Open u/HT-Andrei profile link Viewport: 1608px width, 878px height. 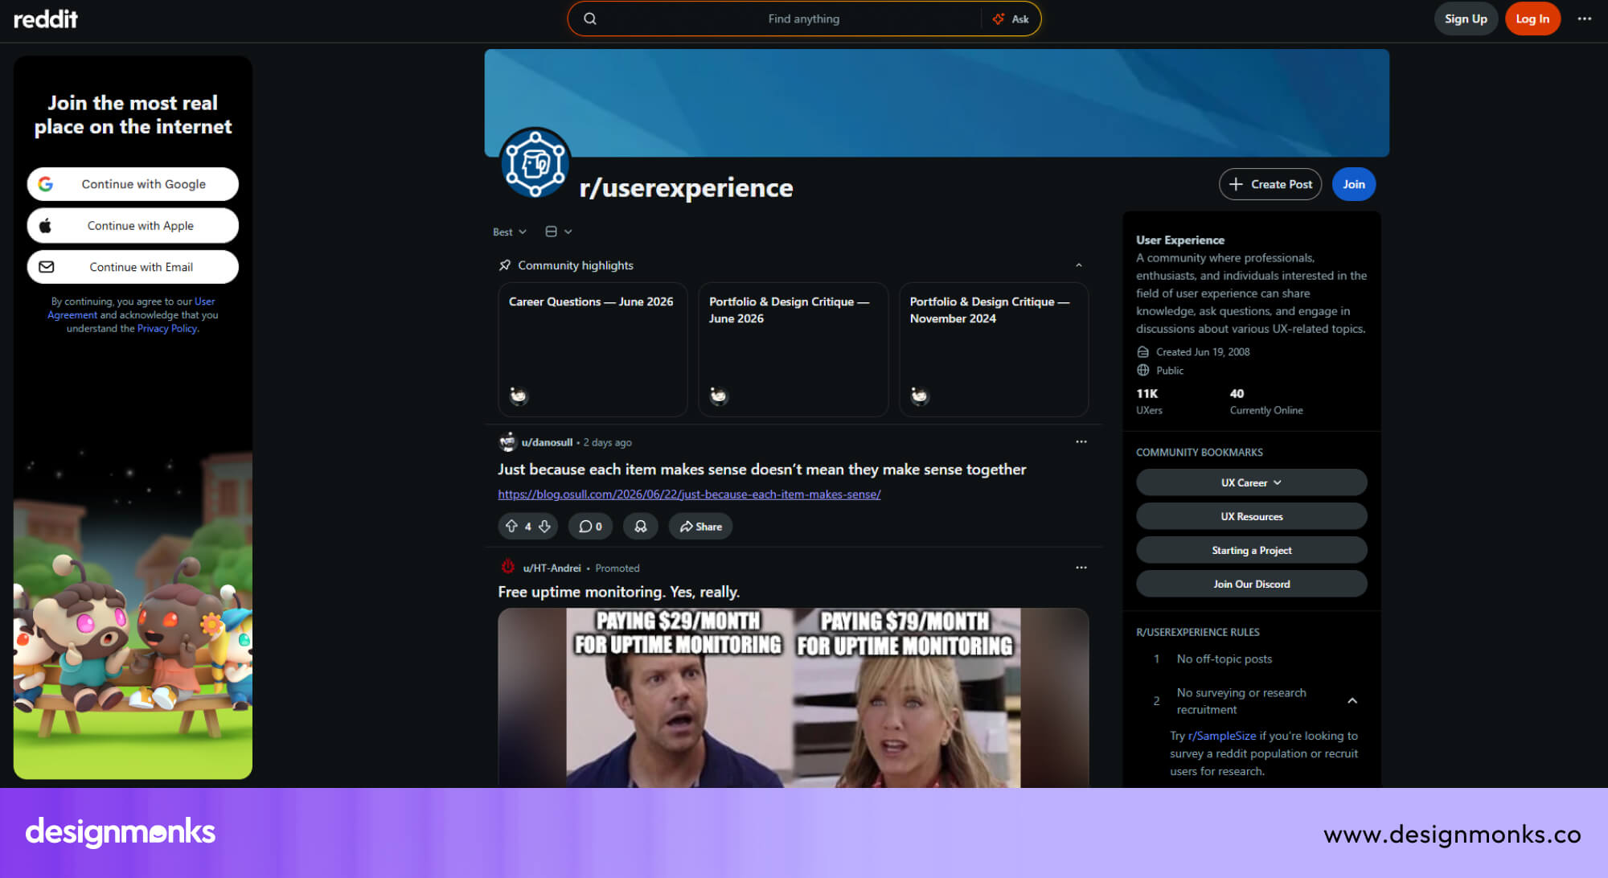pos(552,568)
